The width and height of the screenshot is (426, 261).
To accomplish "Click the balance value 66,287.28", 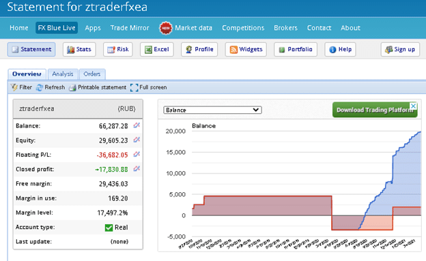I will click(x=113, y=126).
